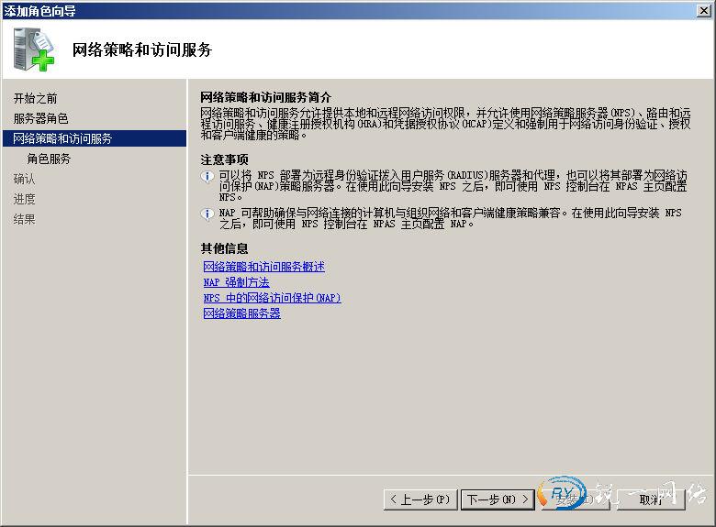The height and width of the screenshot is (527, 716).
Task: Select the 角色服务 step in the sidebar
Action: click(x=49, y=159)
